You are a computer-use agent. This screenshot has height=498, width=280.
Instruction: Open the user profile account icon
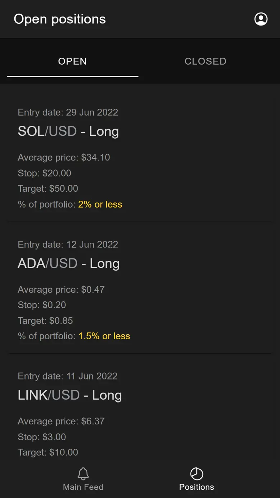tap(261, 19)
